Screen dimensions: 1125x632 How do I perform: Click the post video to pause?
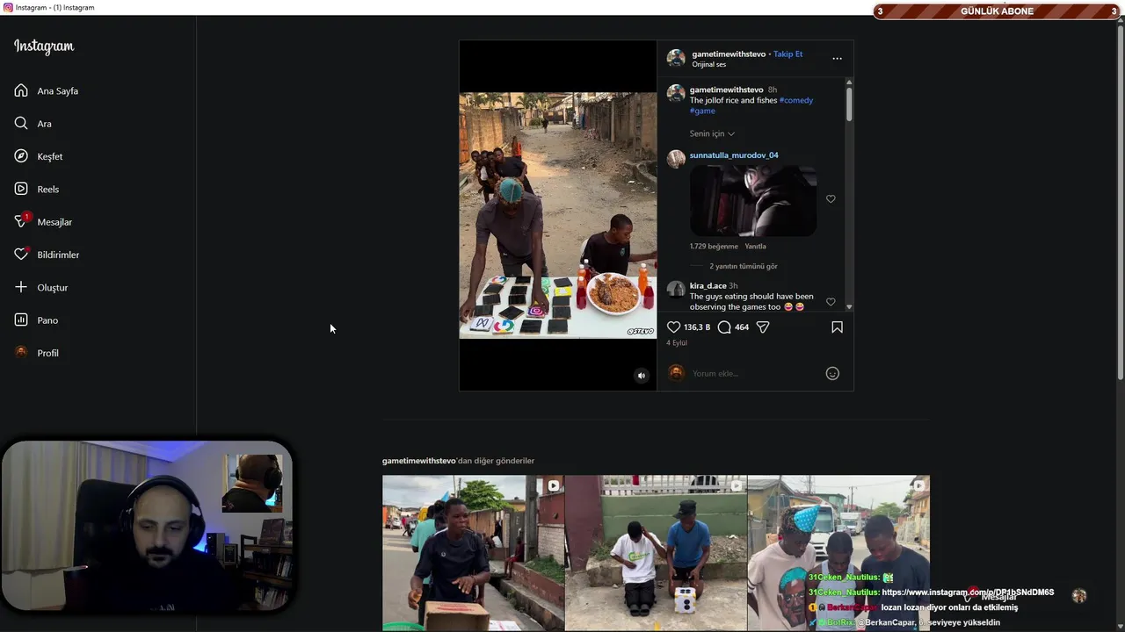tap(558, 215)
